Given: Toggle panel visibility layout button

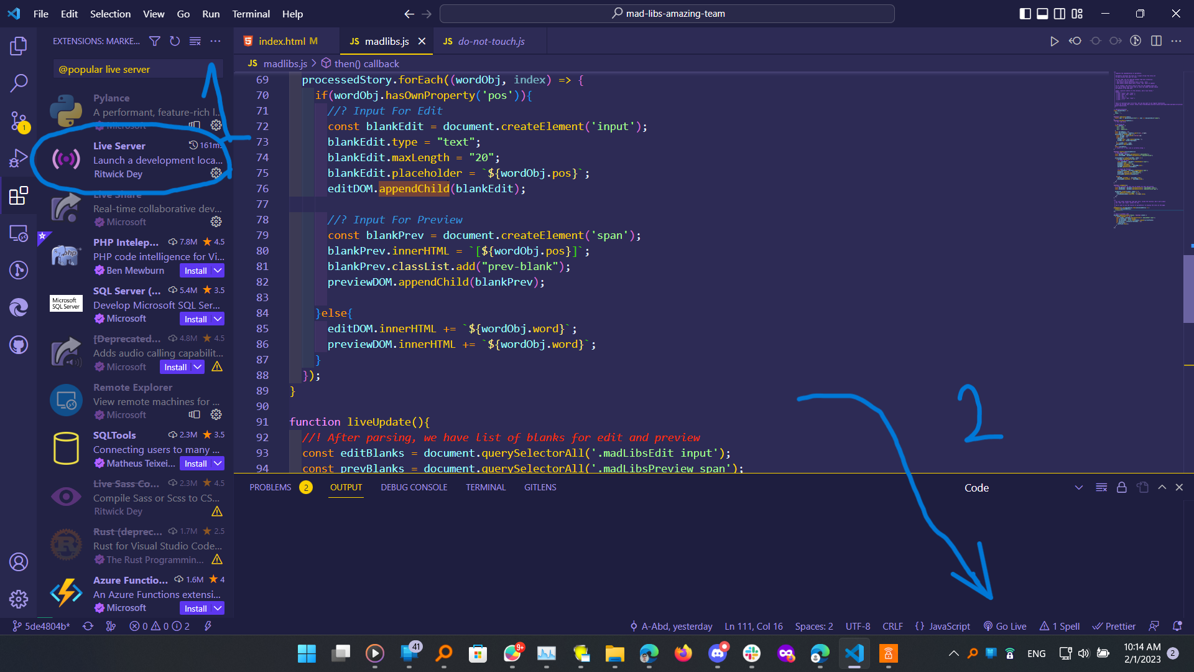Looking at the screenshot, I should [1042, 14].
